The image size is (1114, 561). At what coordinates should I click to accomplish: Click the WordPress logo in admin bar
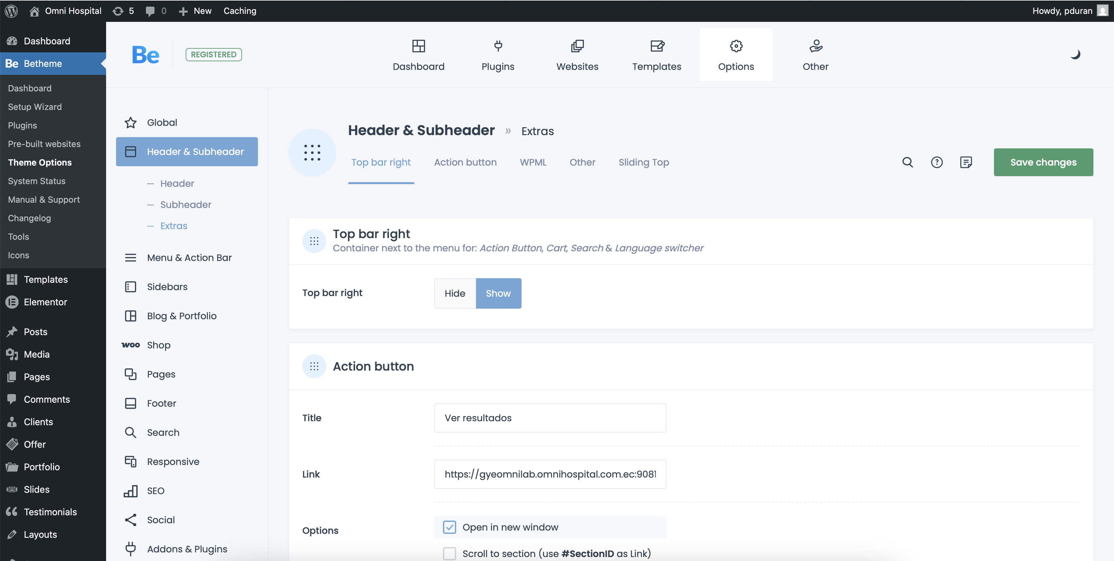point(11,11)
